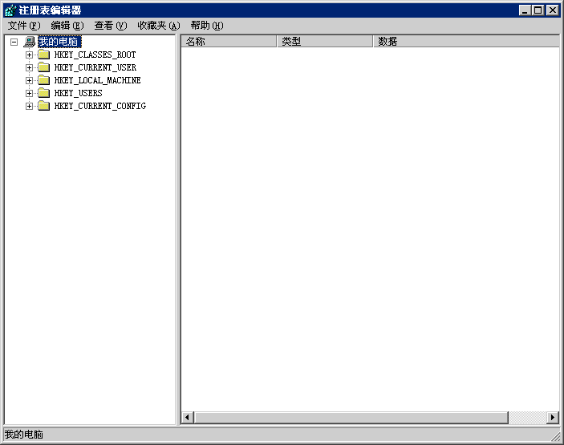The image size is (564, 445).
Task: Click the horizontal scrollbar thumb
Action: tap(351, 417)
